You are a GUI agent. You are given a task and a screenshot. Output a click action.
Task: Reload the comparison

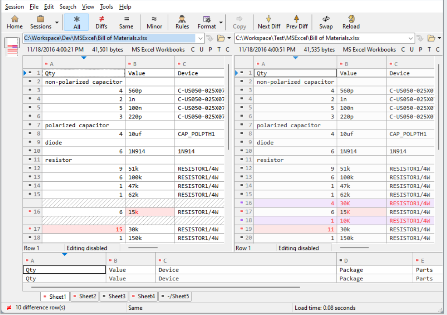click(351, 22)
